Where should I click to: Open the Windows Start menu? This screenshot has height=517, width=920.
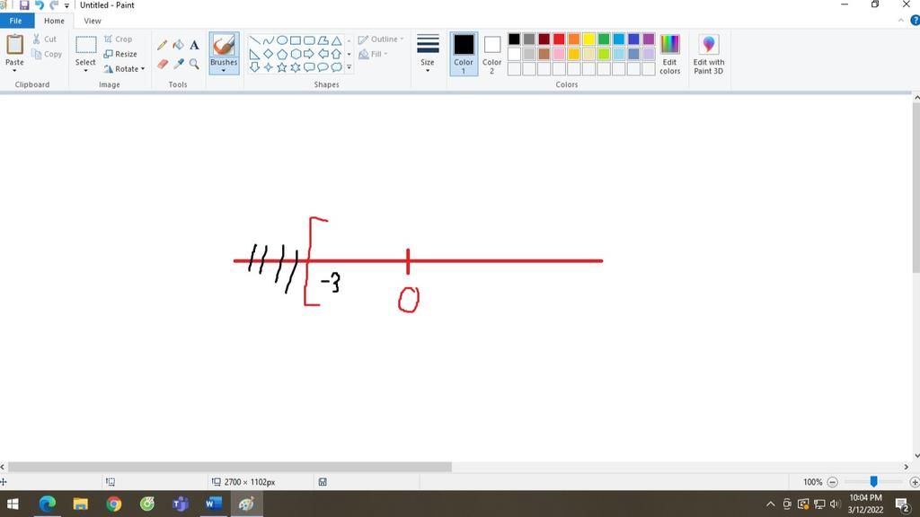click(13, 504)
